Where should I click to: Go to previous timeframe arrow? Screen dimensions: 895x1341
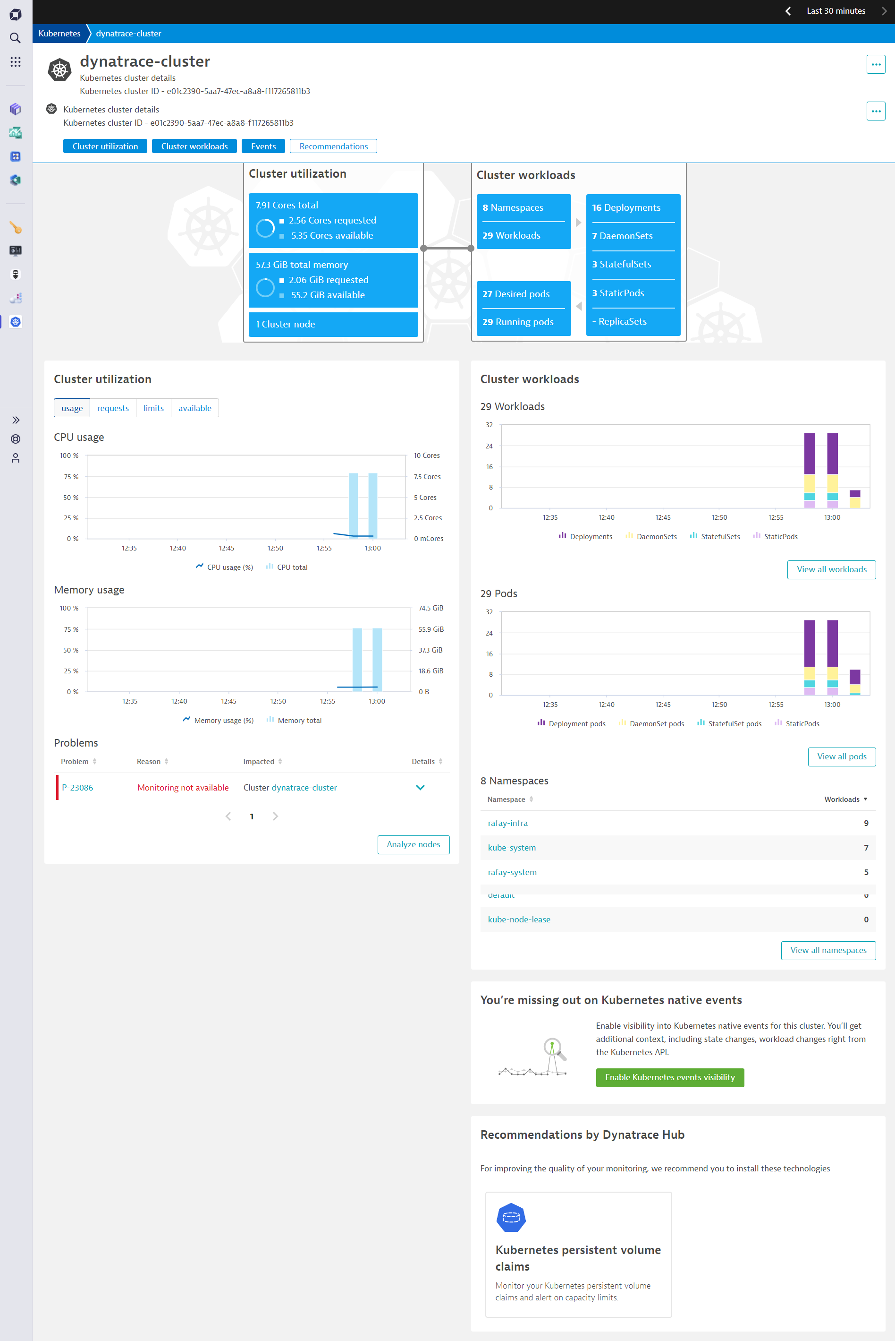(x=788, y=11)
